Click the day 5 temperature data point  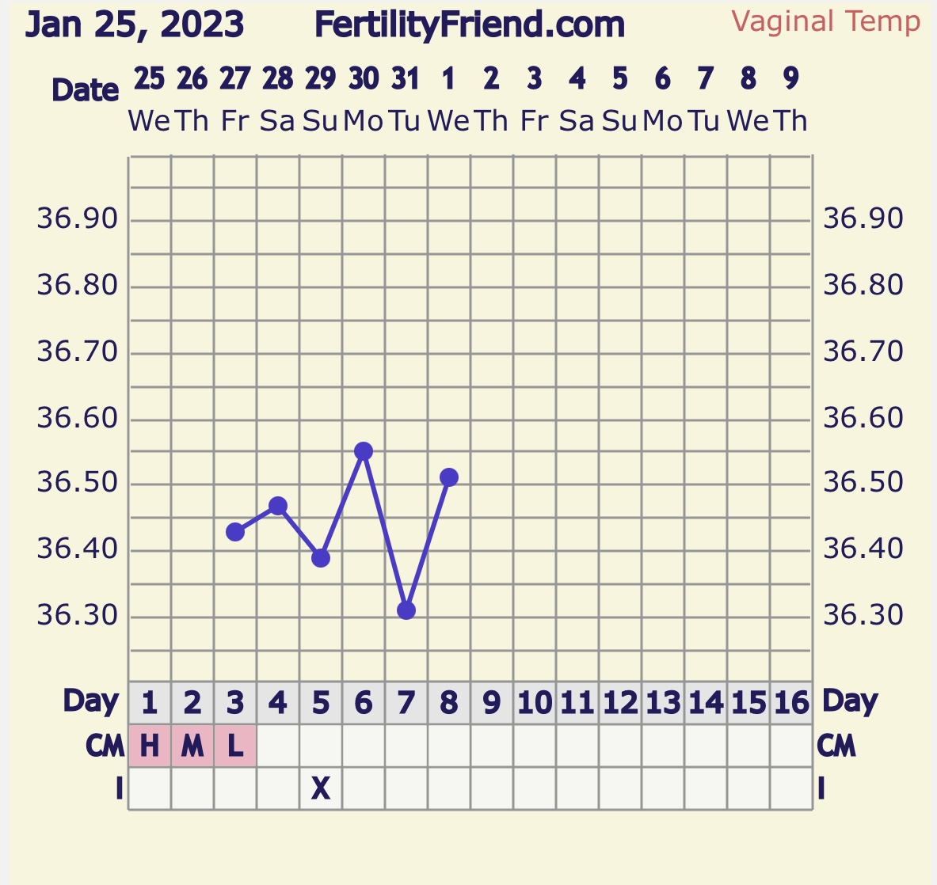[x=321, y=558]
